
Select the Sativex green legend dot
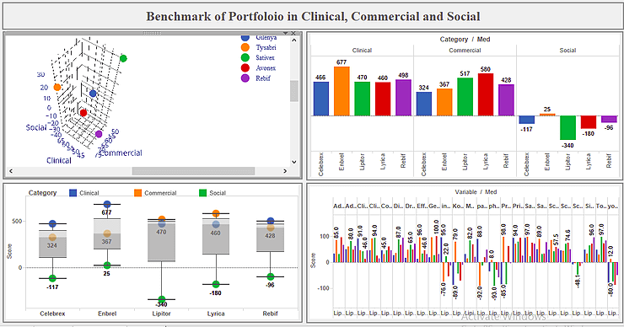[245, 57]
